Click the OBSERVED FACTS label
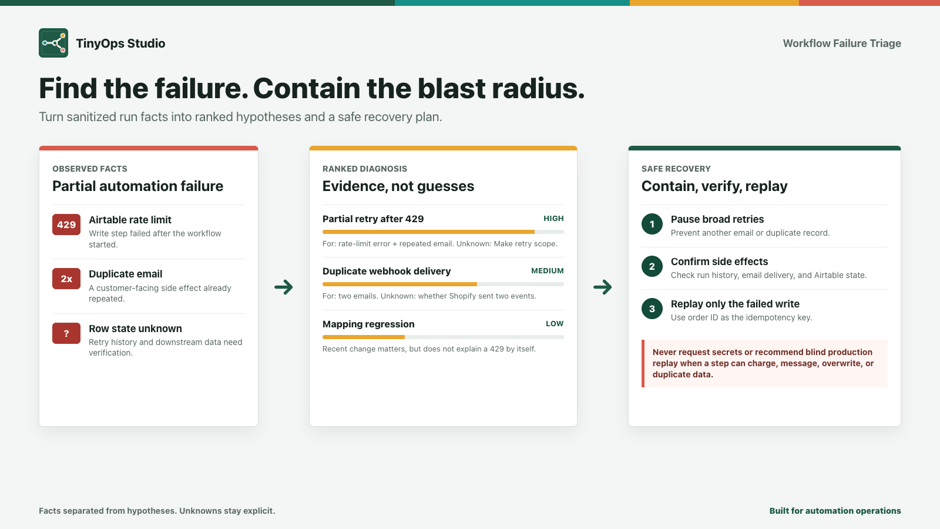The width and height of the screenshot is (940, 529). point(90,169)
